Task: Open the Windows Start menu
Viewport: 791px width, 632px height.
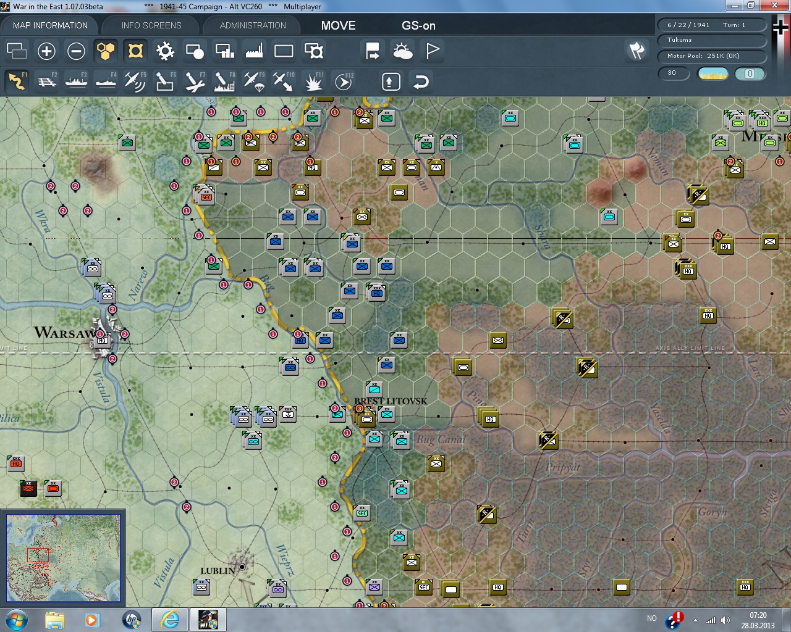Action: (x=16, y=620)
